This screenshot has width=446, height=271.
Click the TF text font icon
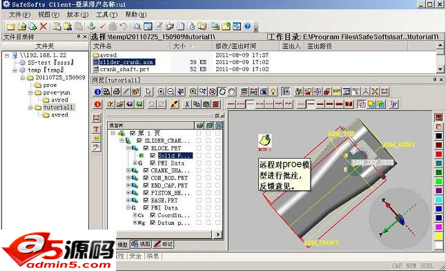tap(394, 104)
